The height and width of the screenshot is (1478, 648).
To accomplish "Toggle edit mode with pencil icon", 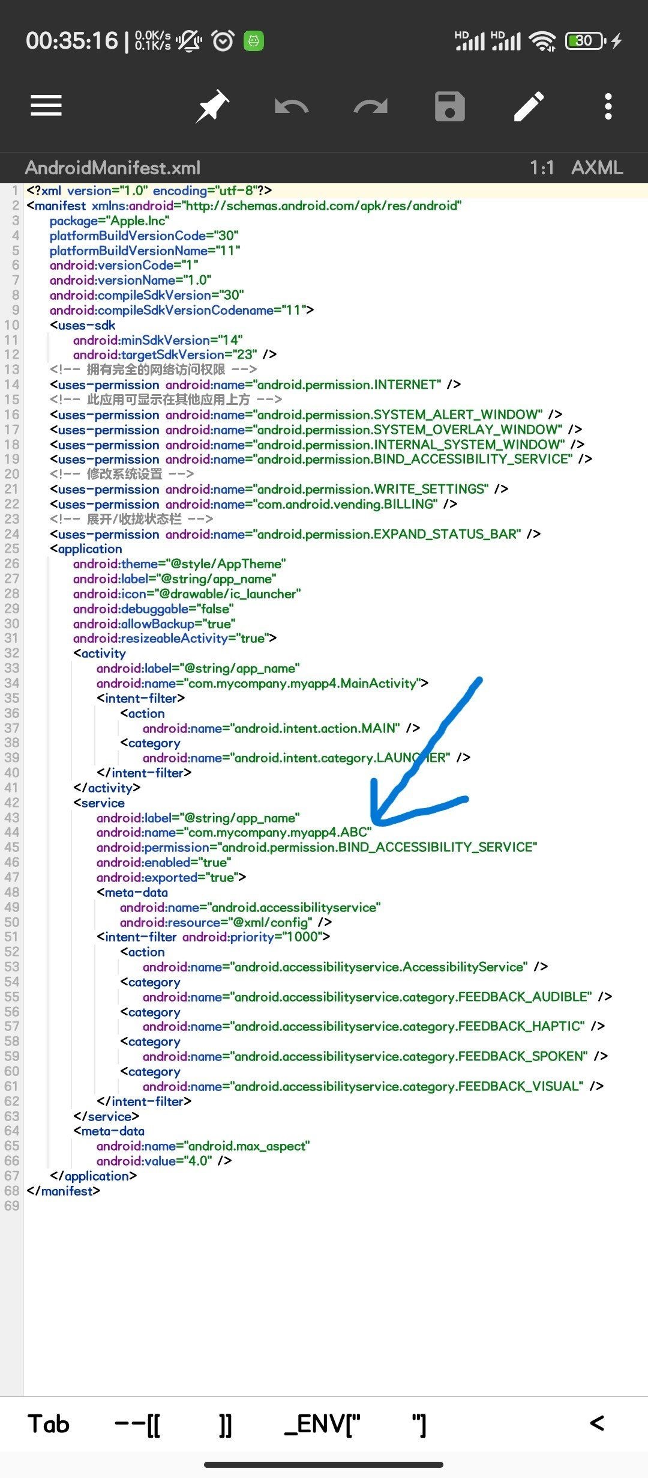I will coord(529,106).
